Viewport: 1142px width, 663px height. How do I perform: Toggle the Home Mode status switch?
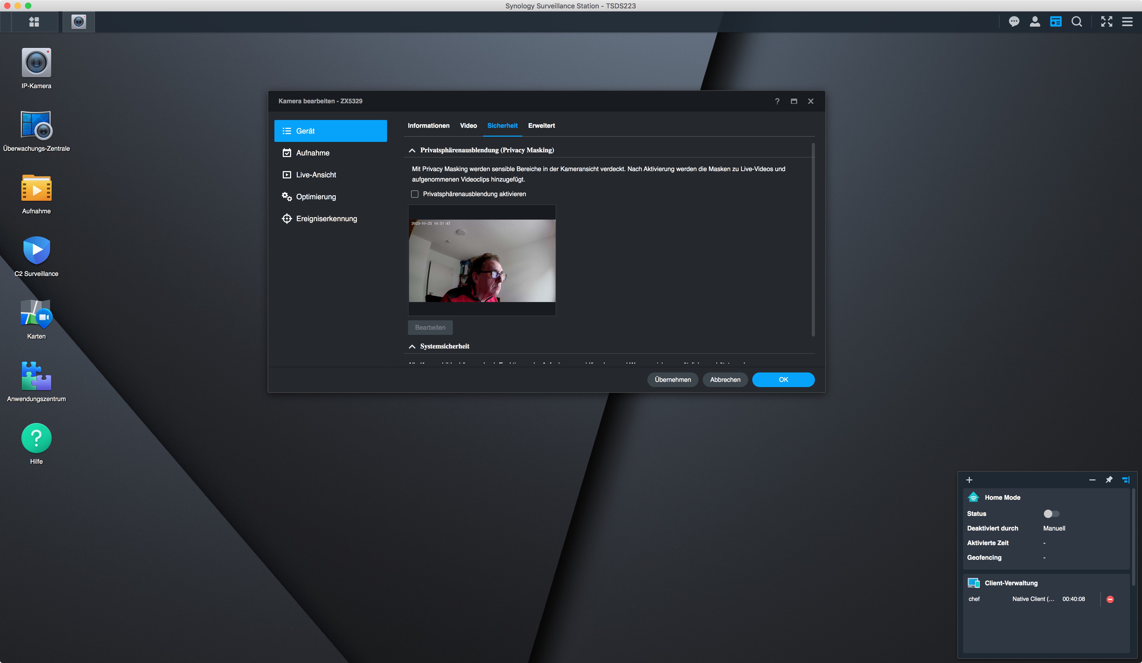point(1051,514)
